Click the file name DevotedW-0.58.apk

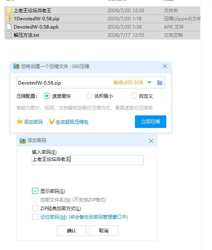point(36,27)
